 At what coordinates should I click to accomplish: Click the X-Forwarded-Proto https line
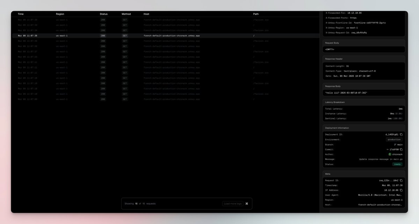[x=341, y=18]
